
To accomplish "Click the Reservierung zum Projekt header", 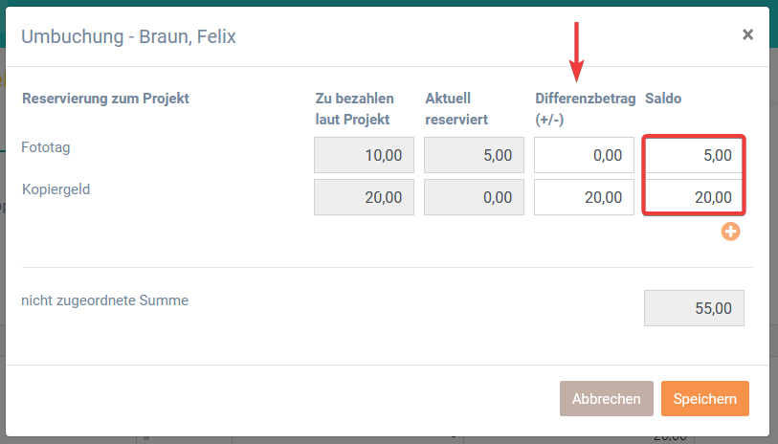I will tap(105, 99).
